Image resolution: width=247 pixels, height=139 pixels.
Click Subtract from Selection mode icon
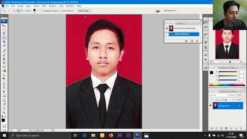tap(22, 11)
